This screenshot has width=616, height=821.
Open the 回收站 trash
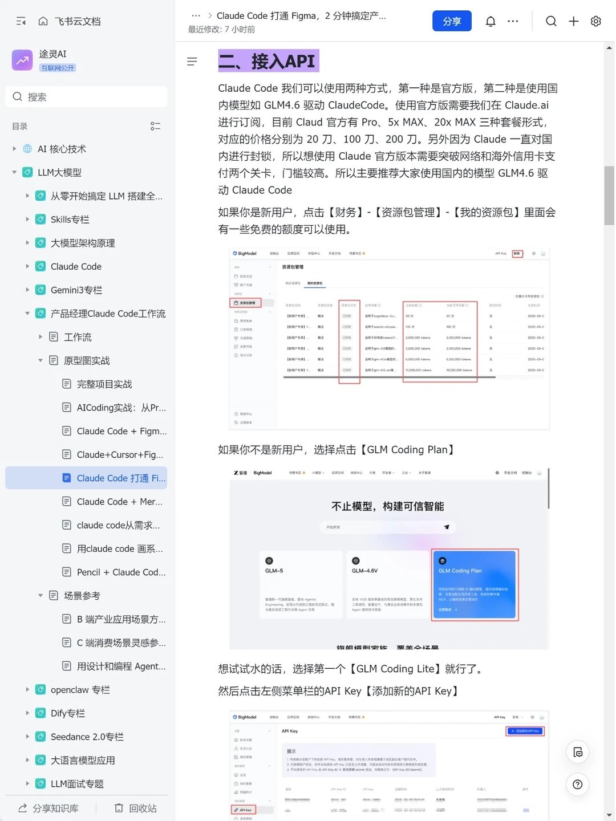136,808
